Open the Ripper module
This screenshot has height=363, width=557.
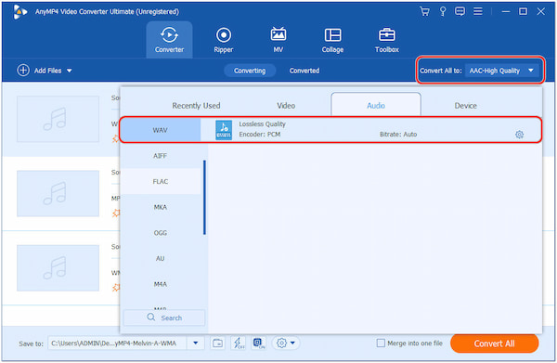point(224,40)
